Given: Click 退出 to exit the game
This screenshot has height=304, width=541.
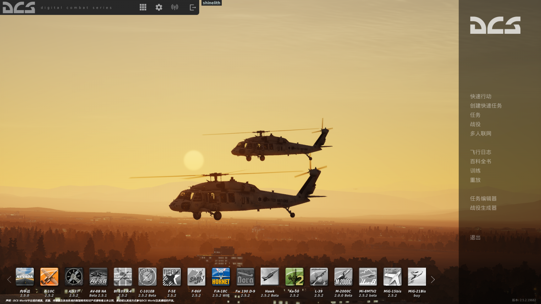Looking at the screenshot, I should tap(475, 238).
